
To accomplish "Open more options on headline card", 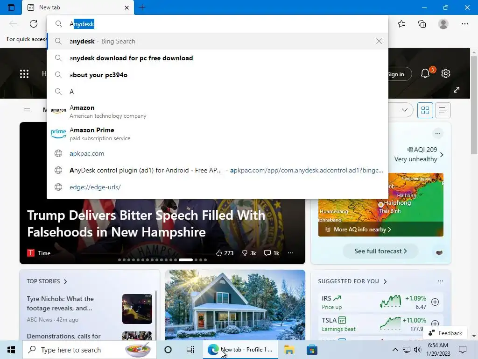I will pos(290,253).
